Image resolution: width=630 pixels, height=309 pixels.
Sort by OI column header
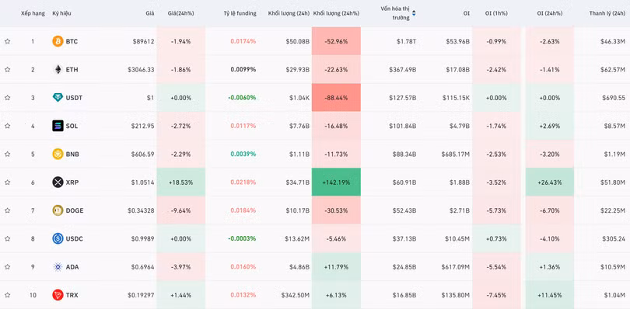coord(466,13)
